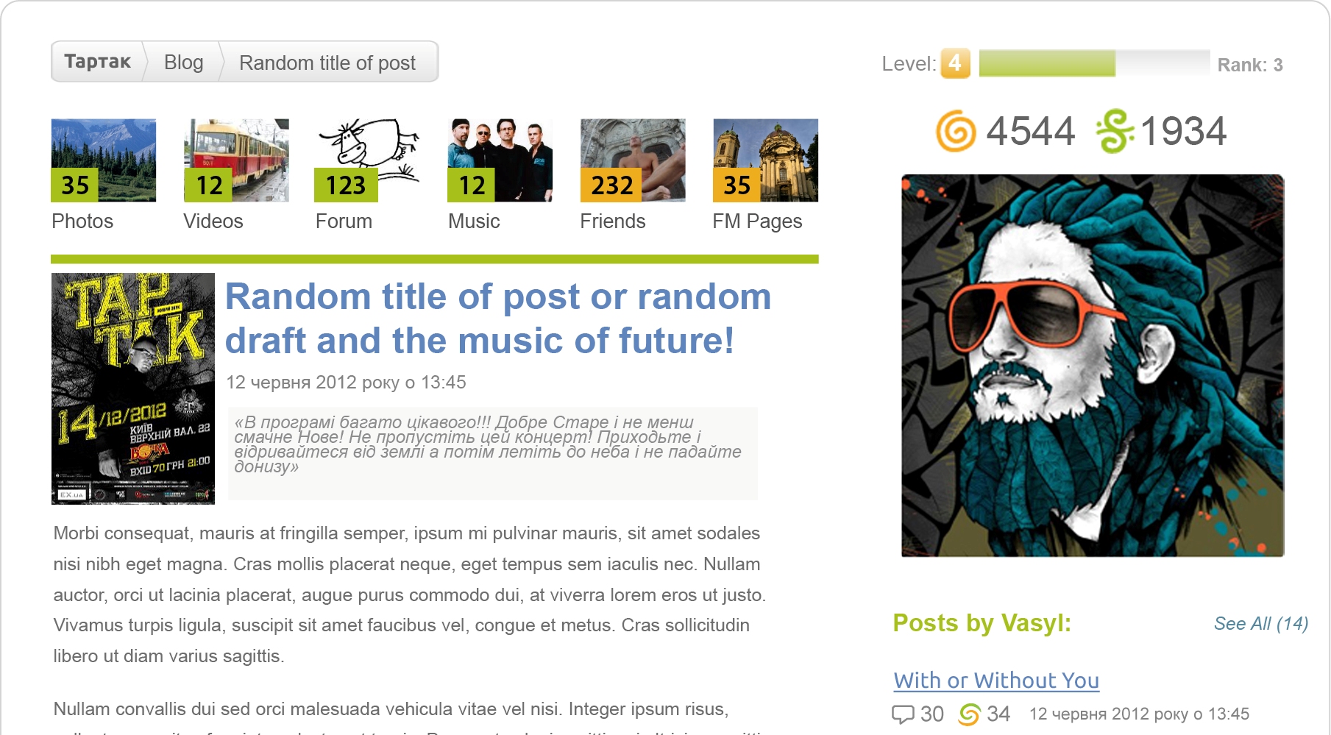
Task: Click the bearded avatar portrait
Action: (1093, 366)
